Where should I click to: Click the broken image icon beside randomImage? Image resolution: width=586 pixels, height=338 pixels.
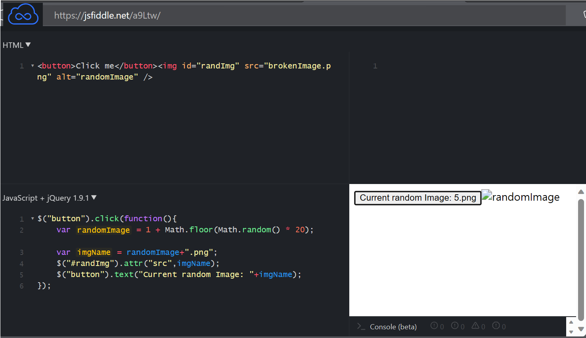pyautogui.click(x=487, y=195)
